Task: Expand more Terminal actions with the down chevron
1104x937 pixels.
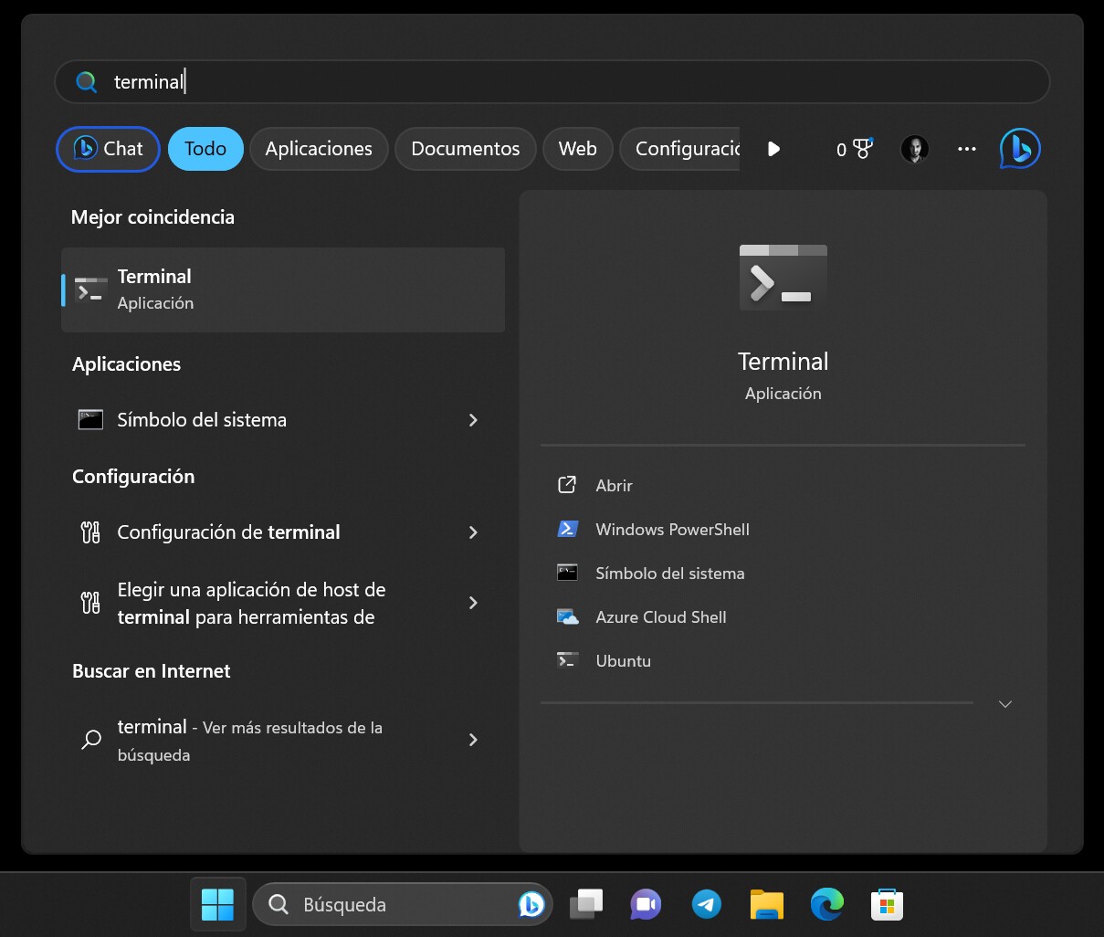Action: pyautogui.click(x=1004, y=704)
